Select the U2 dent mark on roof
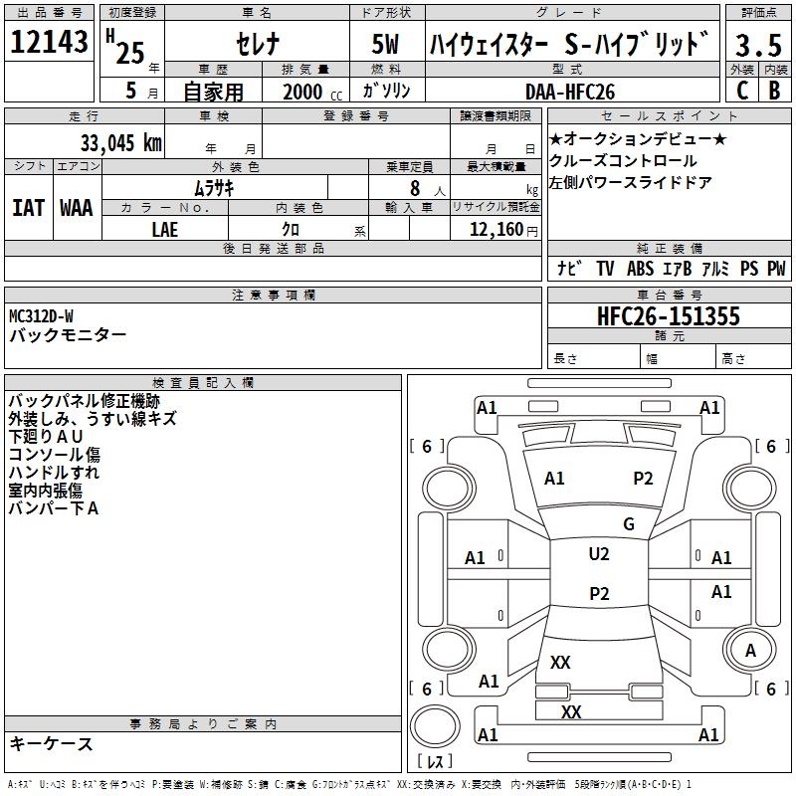 pyautogui.click(x=599, y=554)
